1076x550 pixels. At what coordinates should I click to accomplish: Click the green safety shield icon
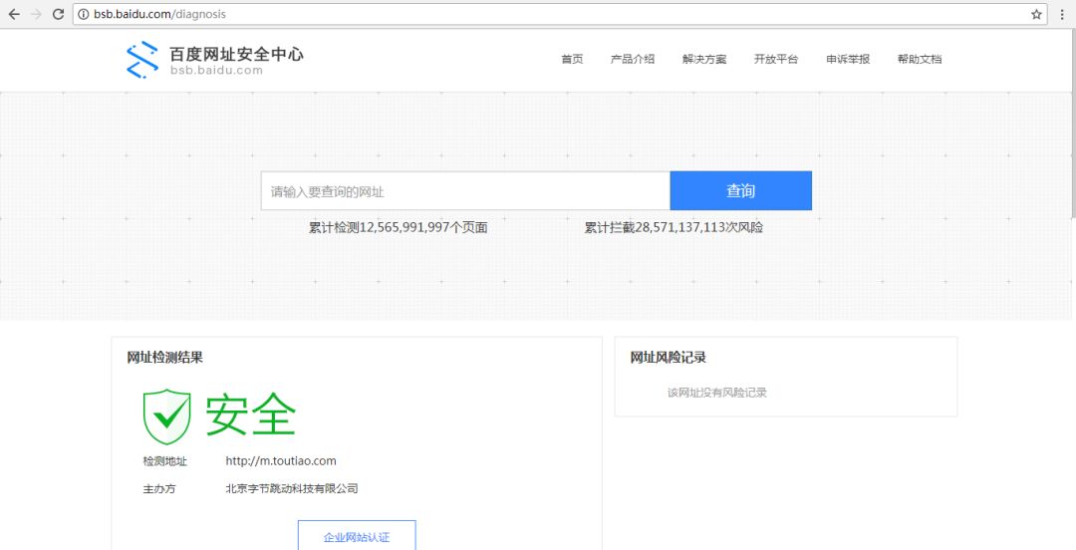pyautogui.click(x=166, y=416)
